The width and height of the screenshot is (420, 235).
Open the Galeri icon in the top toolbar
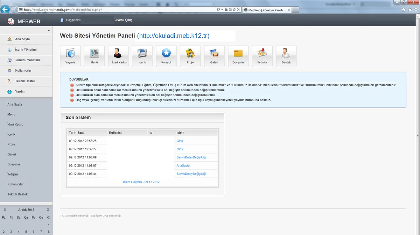(214, 56)
